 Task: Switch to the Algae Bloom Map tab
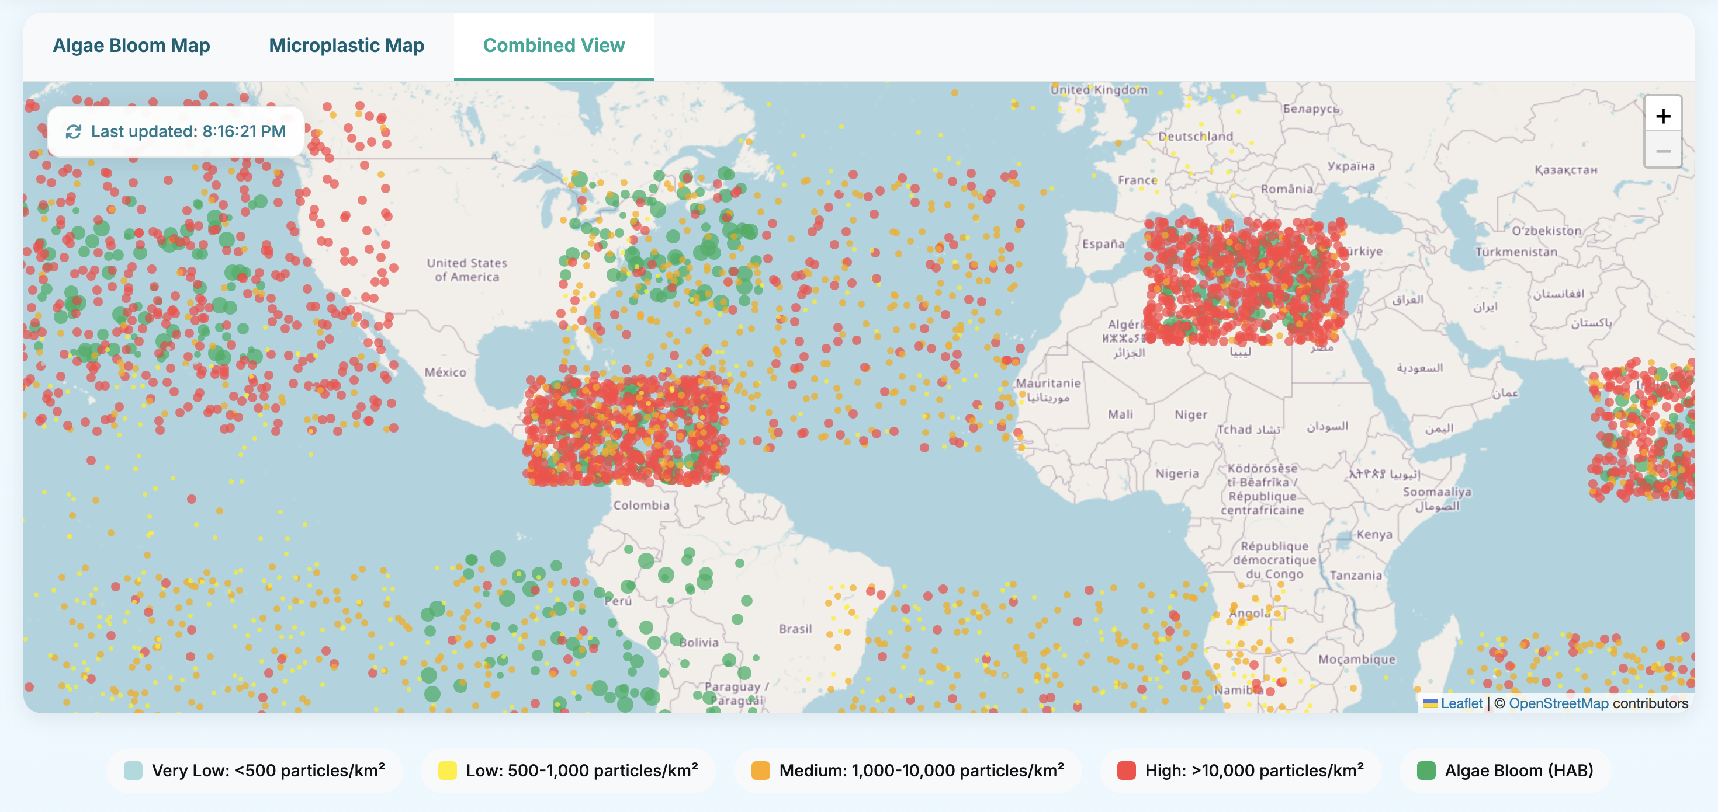tap(131, 46)
